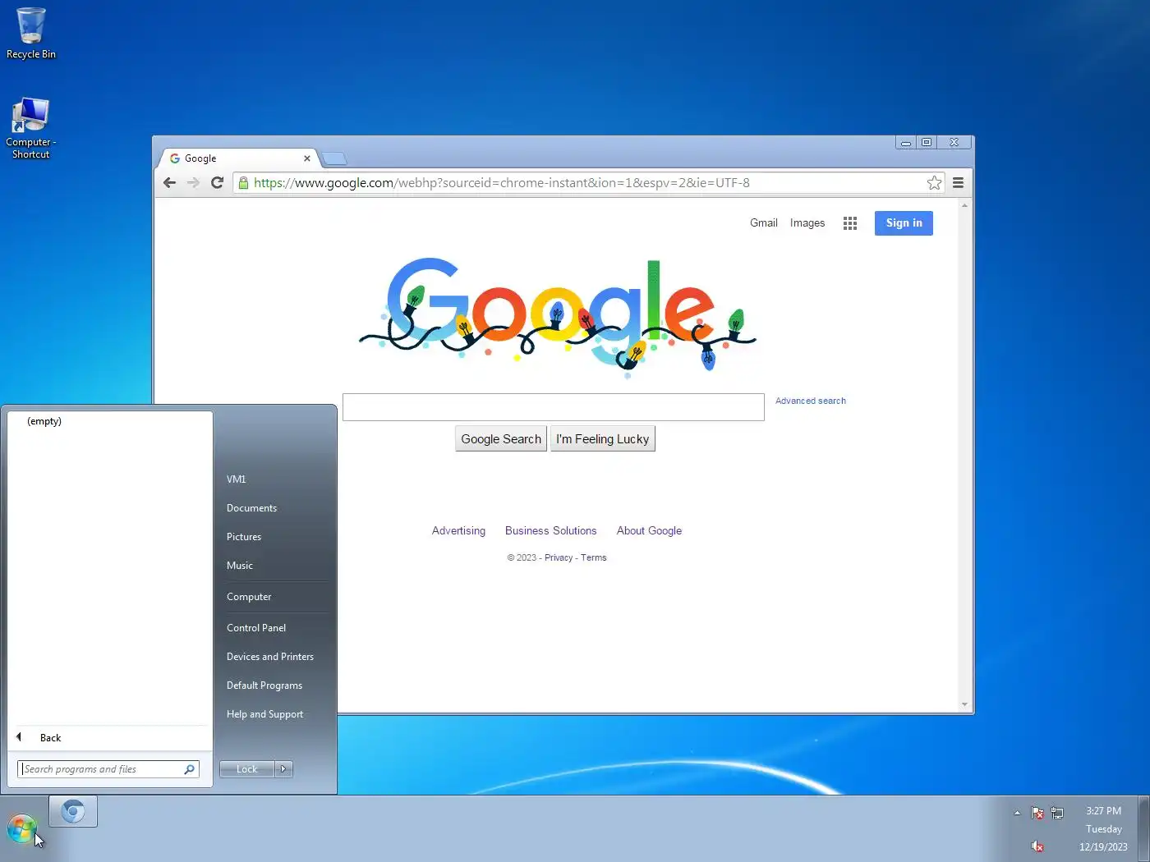Open the Advertising link
The width and height of the screenshot is (1150, 862).
tap(458, 531)
